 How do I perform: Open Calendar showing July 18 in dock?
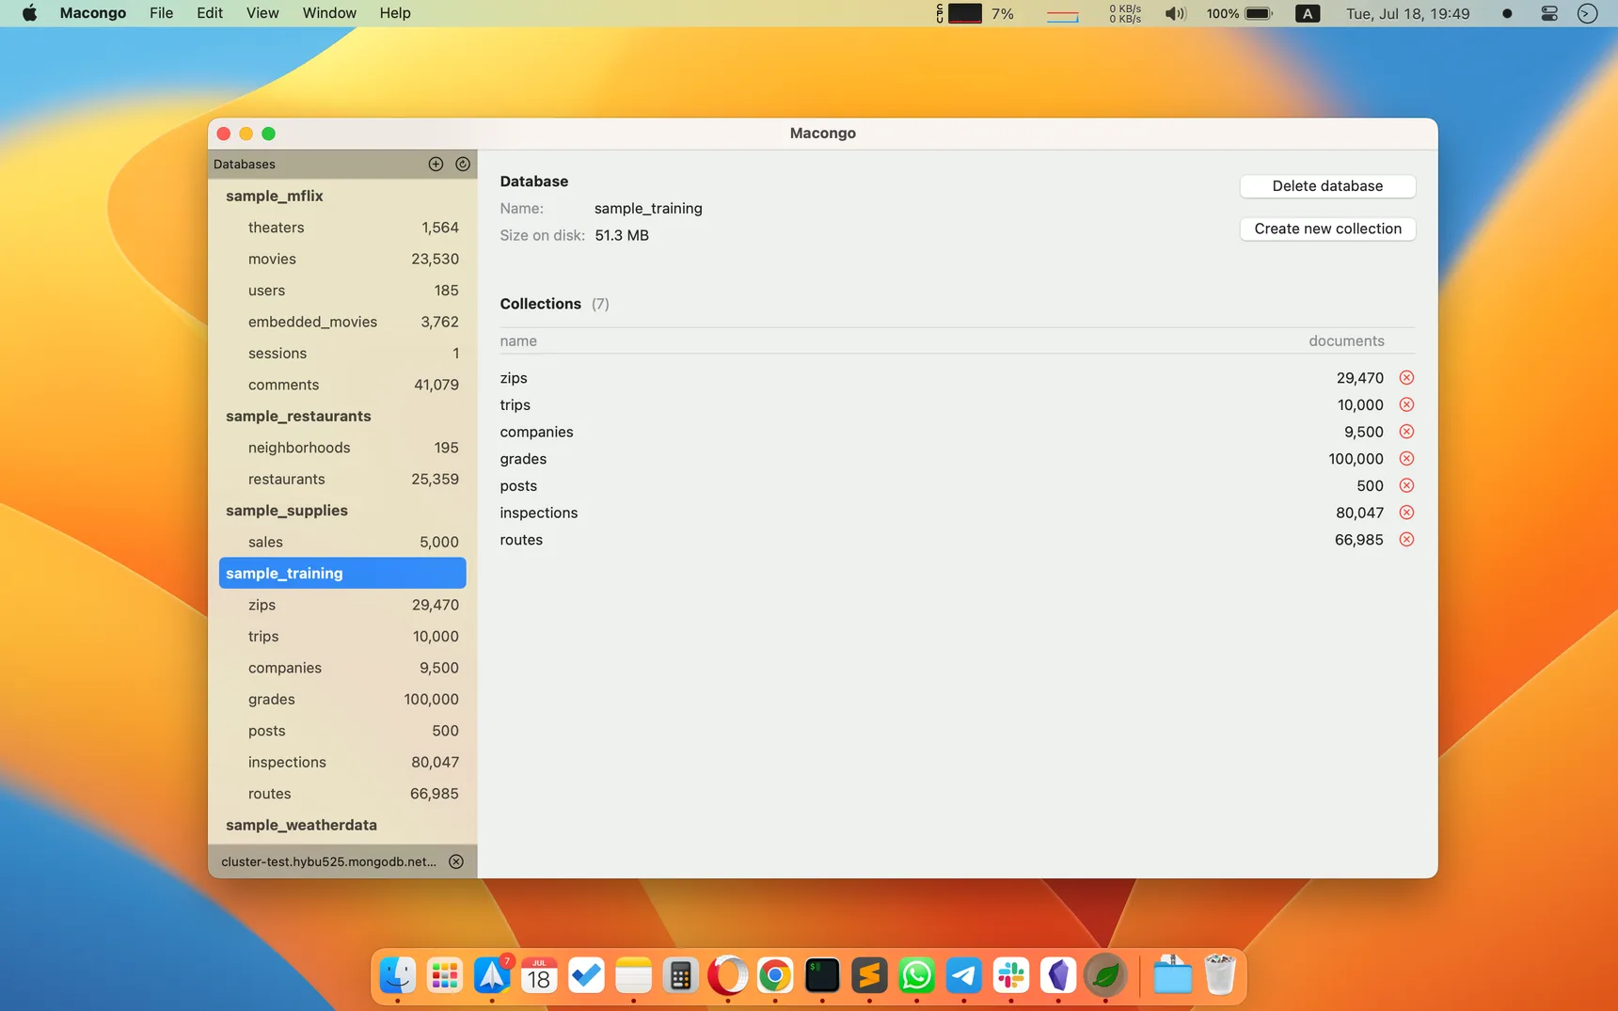point(539,975)
